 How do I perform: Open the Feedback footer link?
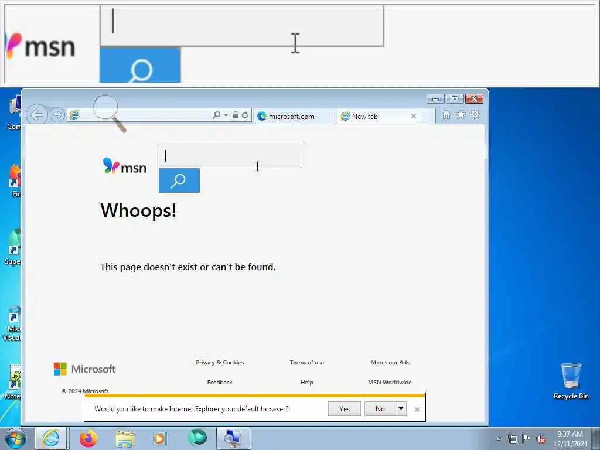click(220, 382)
